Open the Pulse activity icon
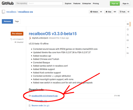 pos(128,47)
